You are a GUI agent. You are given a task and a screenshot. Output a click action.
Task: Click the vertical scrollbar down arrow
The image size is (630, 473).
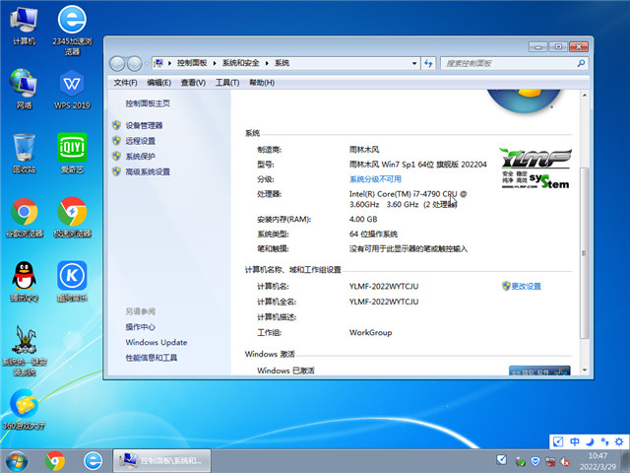pyautogui.click(x=585, y=371)
